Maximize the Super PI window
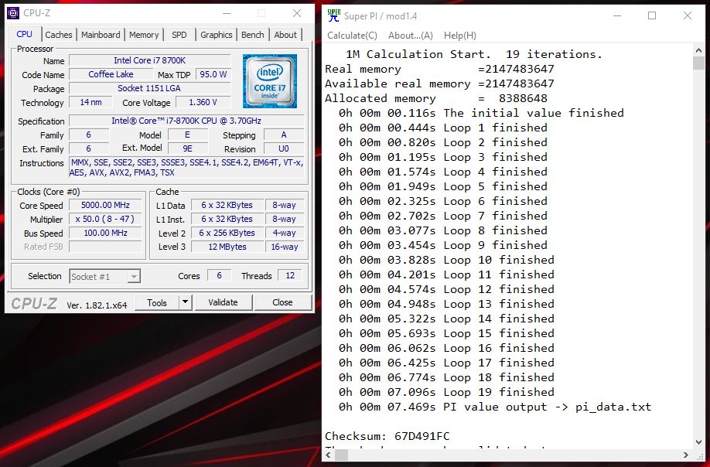 click(652, 15)
